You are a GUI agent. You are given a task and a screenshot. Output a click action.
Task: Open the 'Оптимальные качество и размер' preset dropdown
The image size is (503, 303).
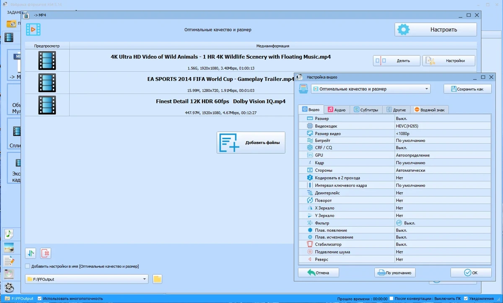[x=371, y=89]
